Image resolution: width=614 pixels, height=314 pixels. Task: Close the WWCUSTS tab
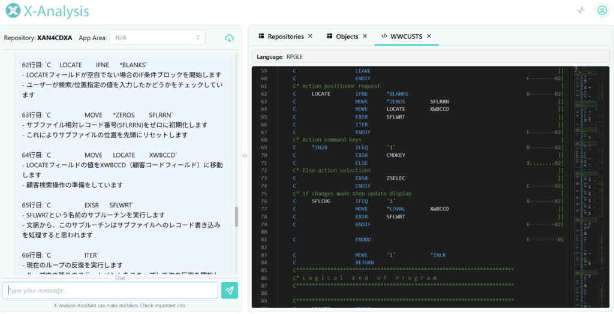coord(429,36)
